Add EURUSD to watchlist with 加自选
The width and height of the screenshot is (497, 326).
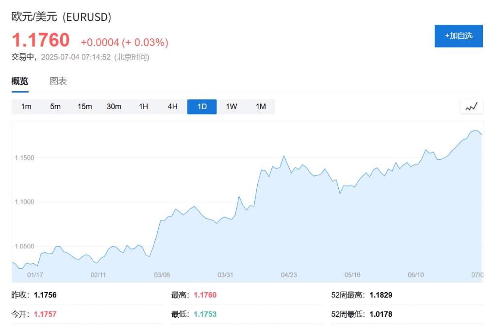(x=459, y=36)
